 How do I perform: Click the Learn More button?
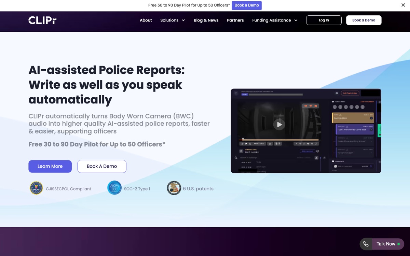tap(50, 166)
